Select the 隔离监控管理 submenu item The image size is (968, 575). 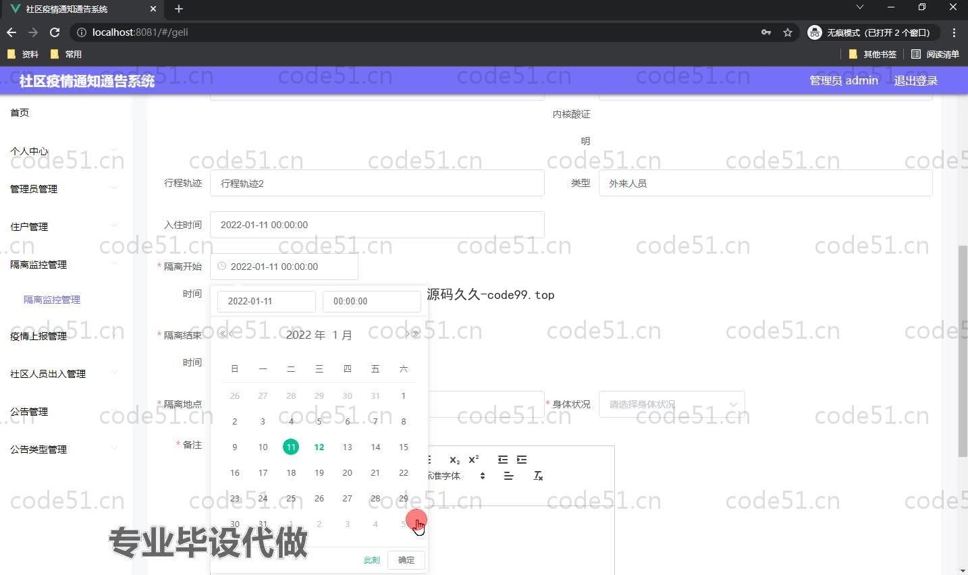point(52,300)
